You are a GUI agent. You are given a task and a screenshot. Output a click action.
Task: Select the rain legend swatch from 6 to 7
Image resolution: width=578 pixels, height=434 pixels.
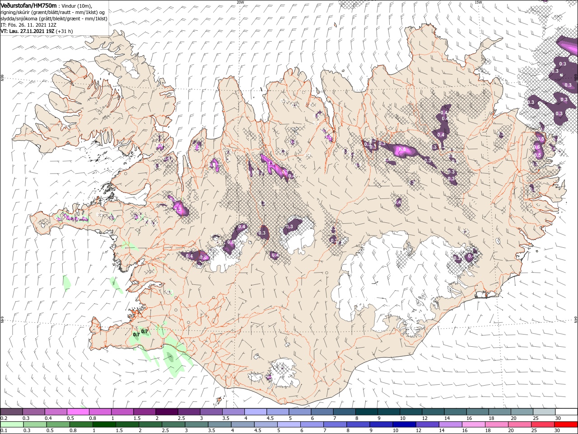[312, 424]
